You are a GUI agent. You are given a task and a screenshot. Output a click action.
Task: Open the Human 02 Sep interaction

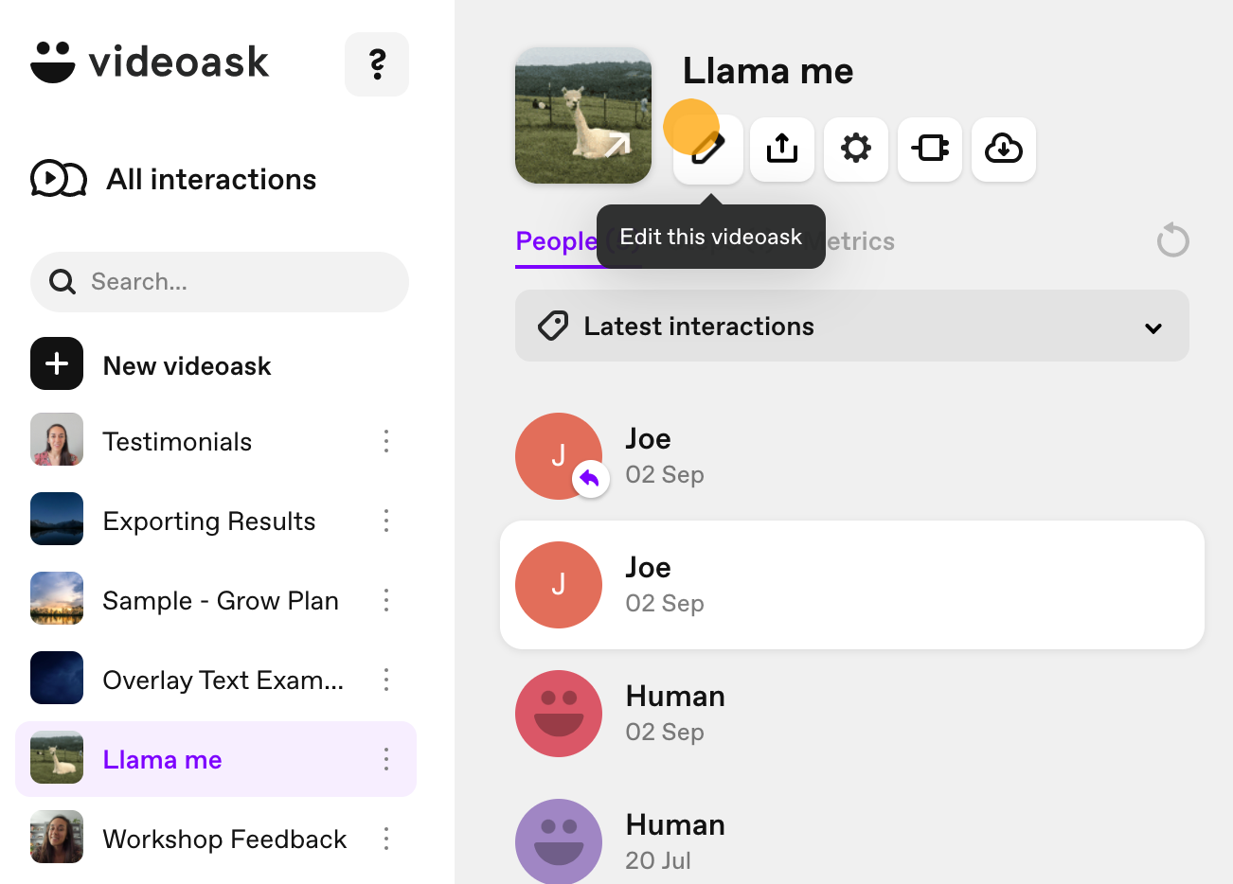pos(852,714)
